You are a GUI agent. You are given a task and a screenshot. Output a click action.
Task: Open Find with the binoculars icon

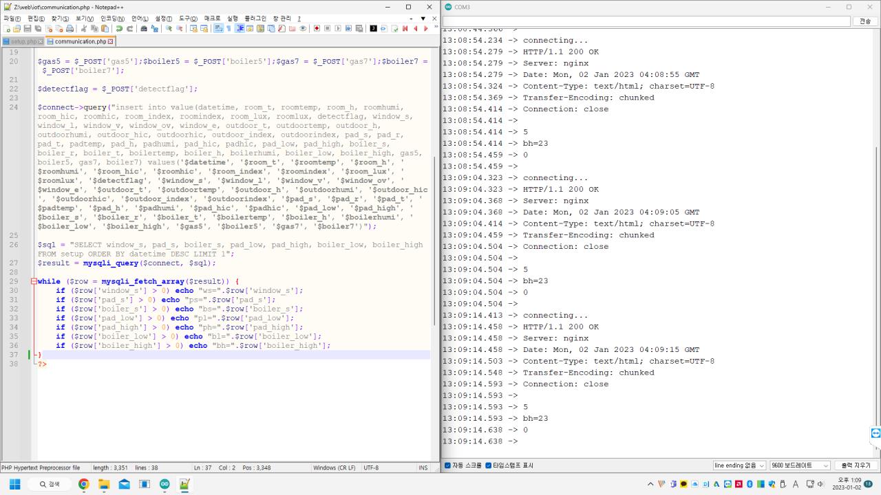coord(144,29)
